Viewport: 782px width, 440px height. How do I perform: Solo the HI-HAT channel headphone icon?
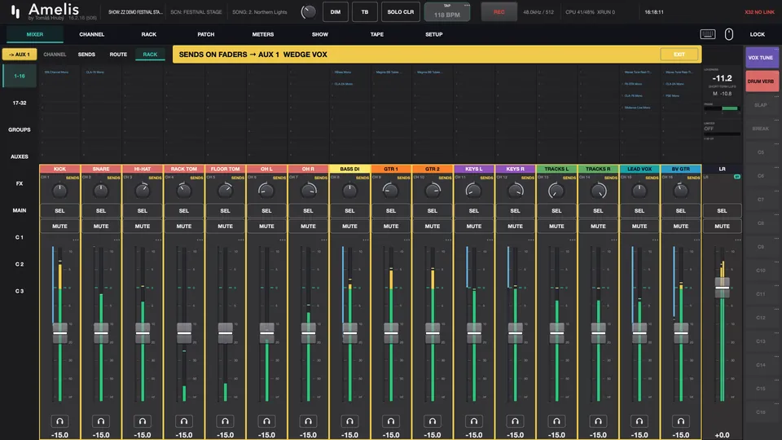[x=143, y=421]
